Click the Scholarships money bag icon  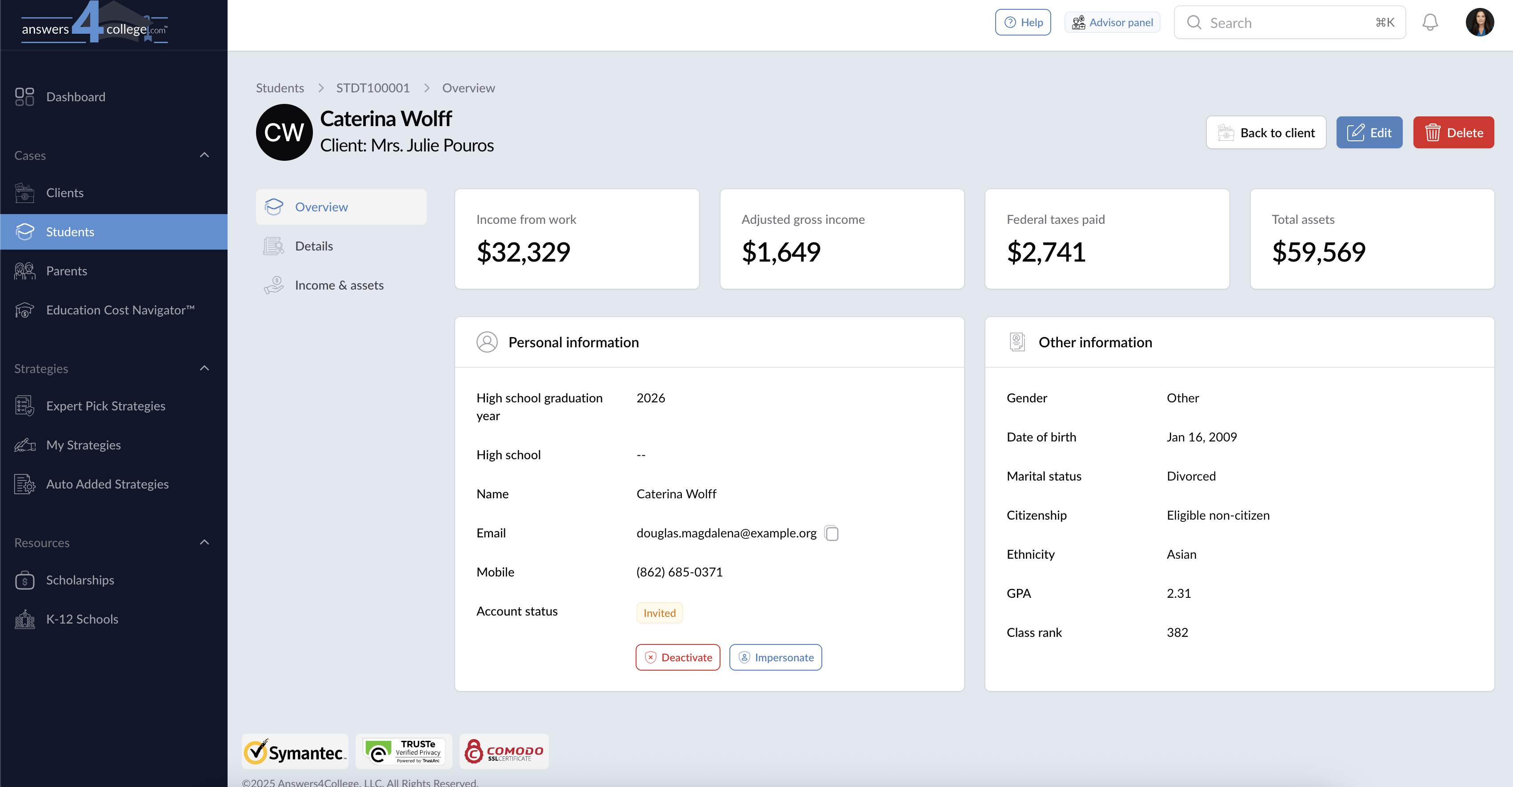coord(24,580)
